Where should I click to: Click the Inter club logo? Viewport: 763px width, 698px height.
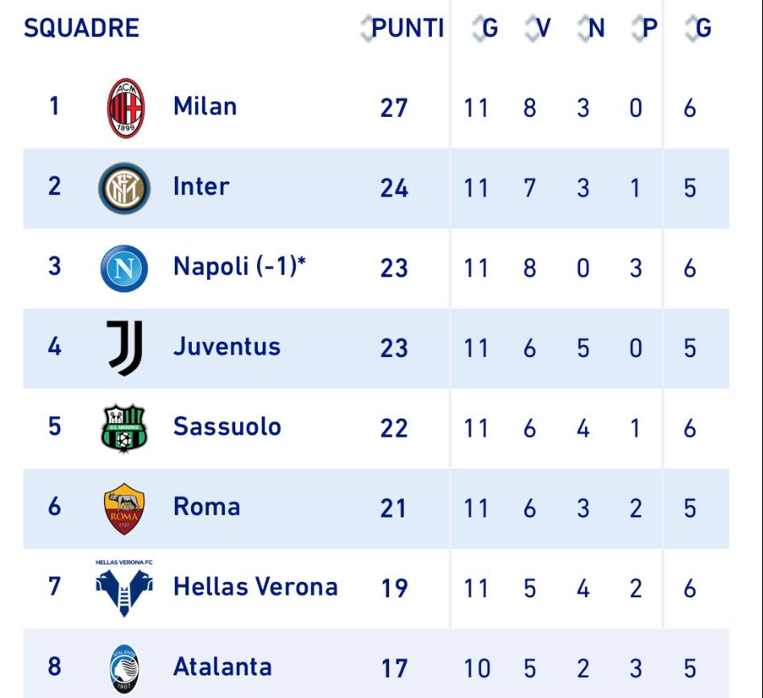tap(125, 188)
